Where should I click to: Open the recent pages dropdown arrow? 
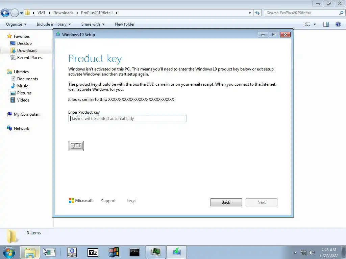coord(21,13)
